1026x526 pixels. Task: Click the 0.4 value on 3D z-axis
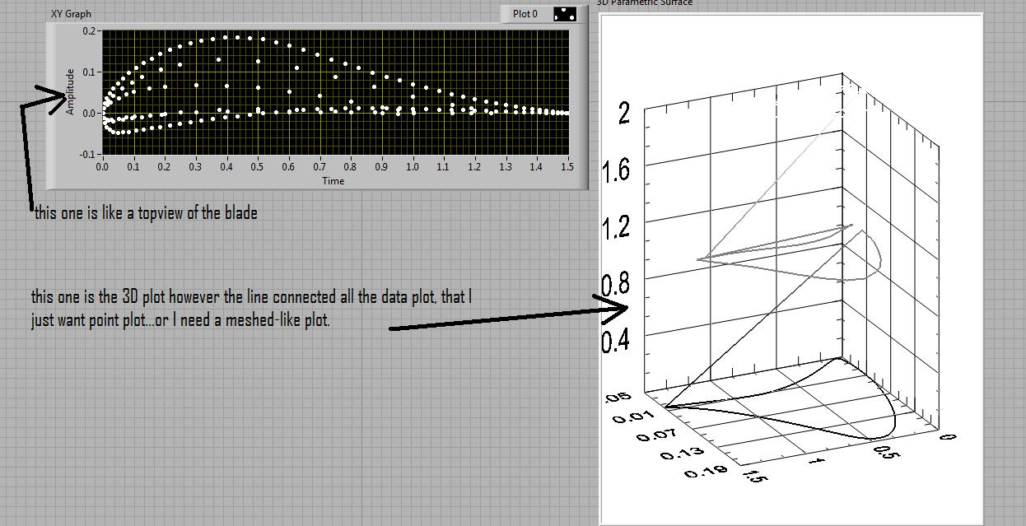pos(616,340)
